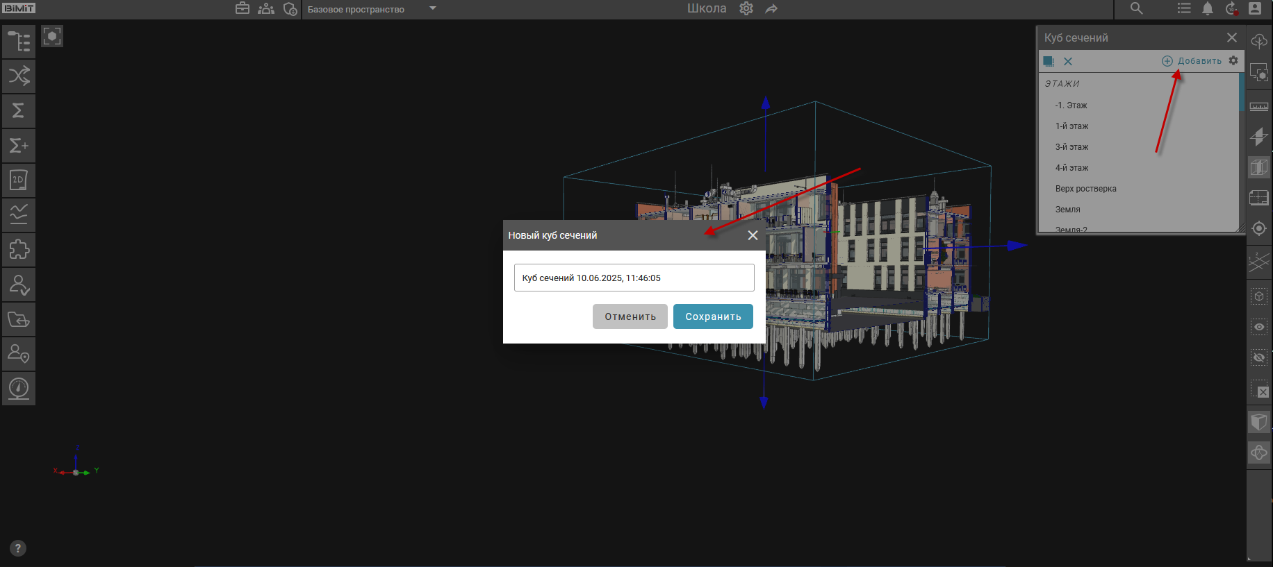Click the shuffle arrows icon in left sidebar

pyautogui.click(x=19, y=76)
